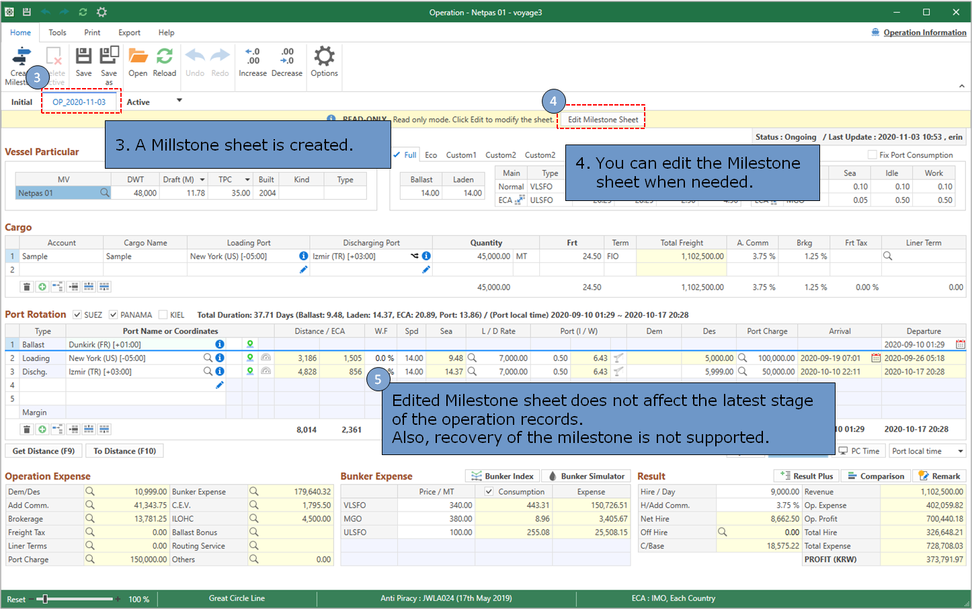Reload the sheet using the Reload icon
Image resolution: width=972 pixels, height=609 pixels.
click(x=165, y=62)
